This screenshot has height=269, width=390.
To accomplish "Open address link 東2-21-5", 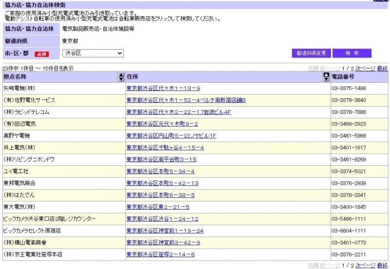I will [158, 207].
